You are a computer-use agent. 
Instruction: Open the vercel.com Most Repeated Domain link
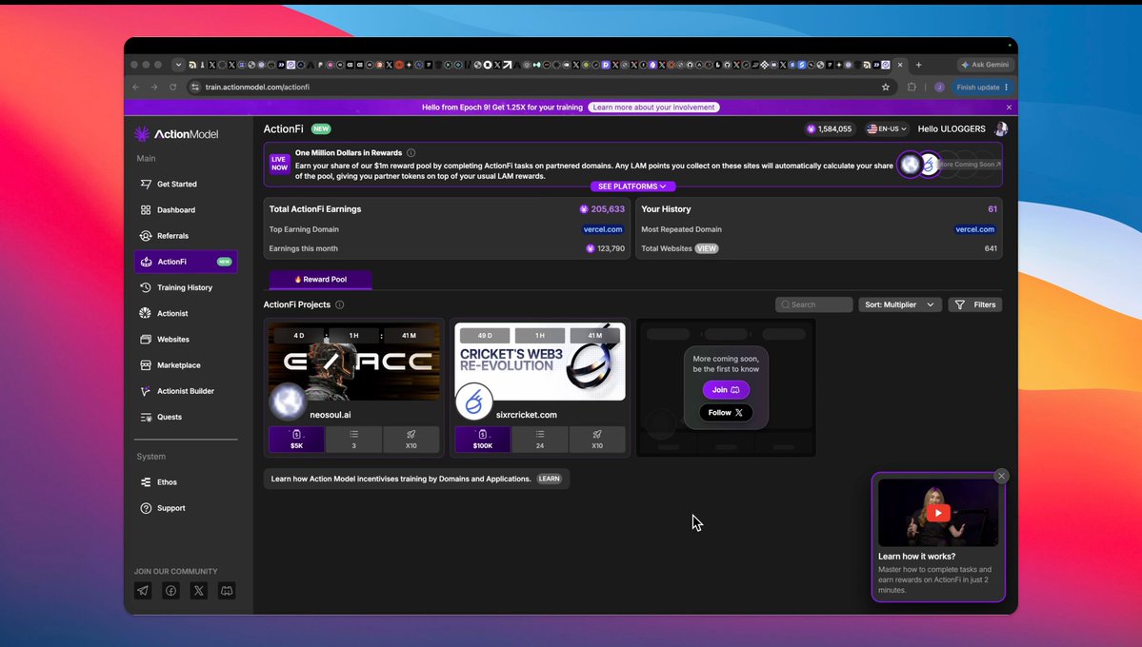tap(974, 229)
